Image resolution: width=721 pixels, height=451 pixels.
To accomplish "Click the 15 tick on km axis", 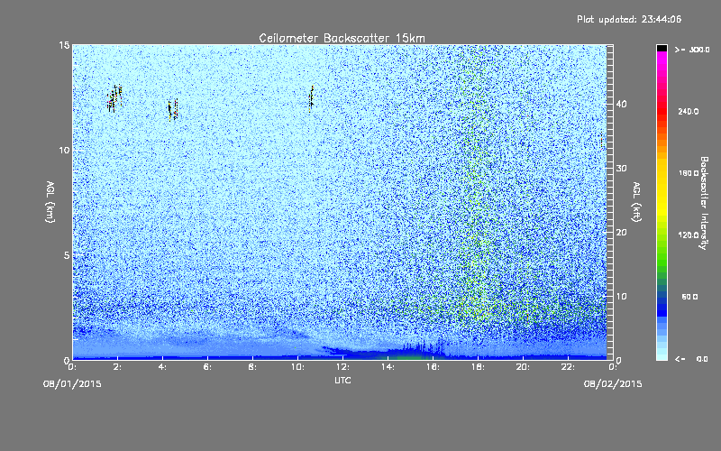I will [x=64, y=45].
